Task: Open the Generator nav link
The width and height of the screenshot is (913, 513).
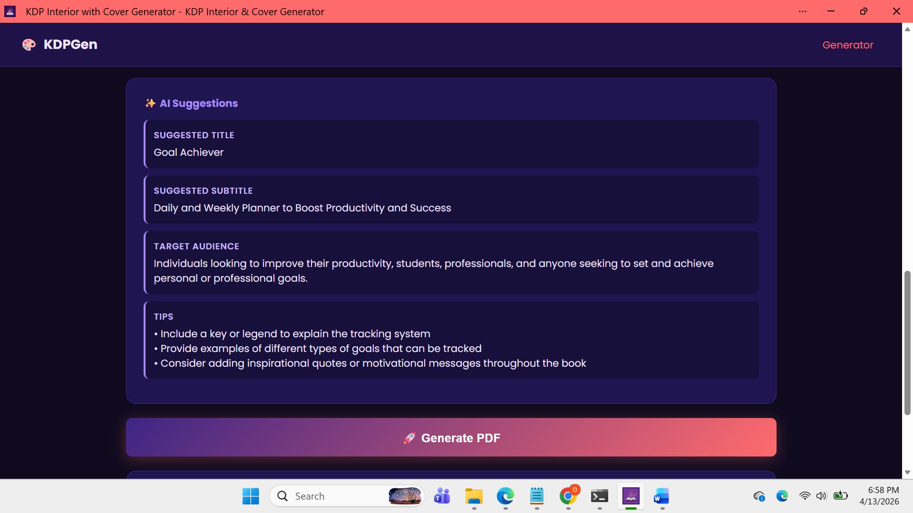Action: click(x=848, y=45)
